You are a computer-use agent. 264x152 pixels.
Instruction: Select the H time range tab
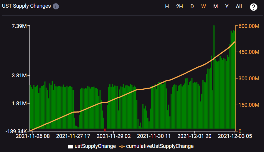coord(167,6)
